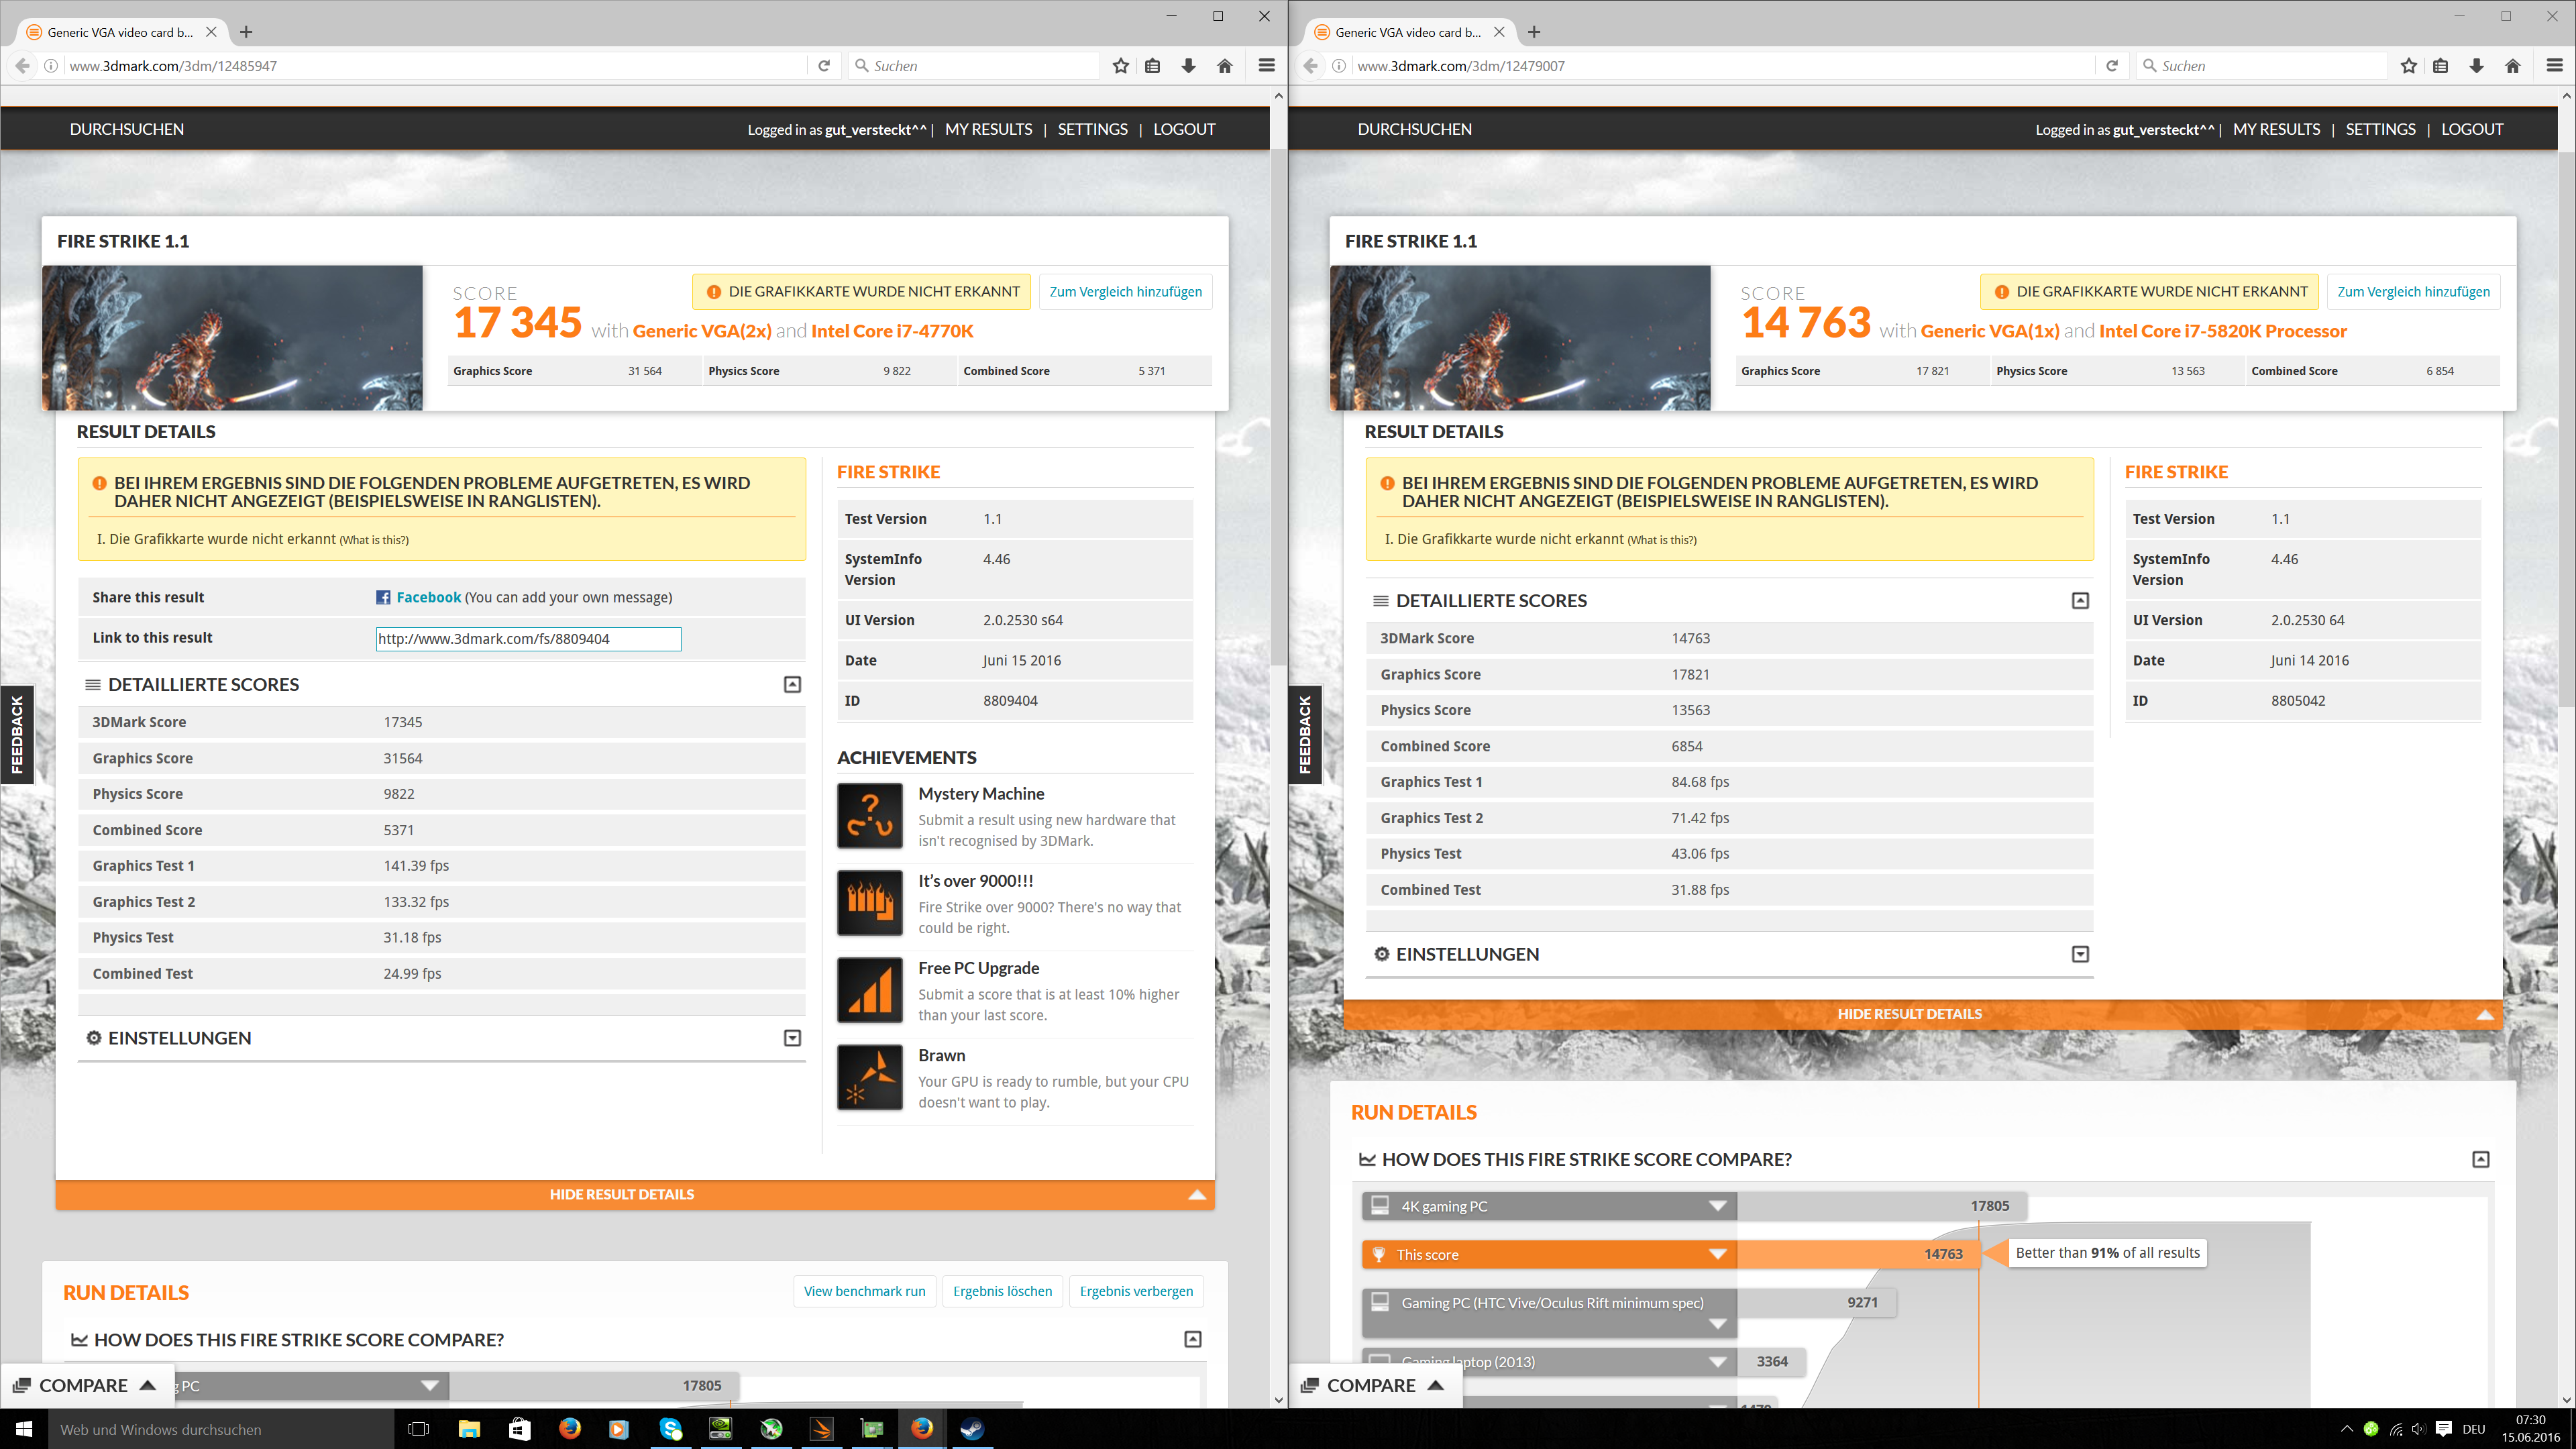Open Task View in the taskbar
Viewport: 2576px width, 1449px height.
pyautogui.click(x=419, y=1429)
